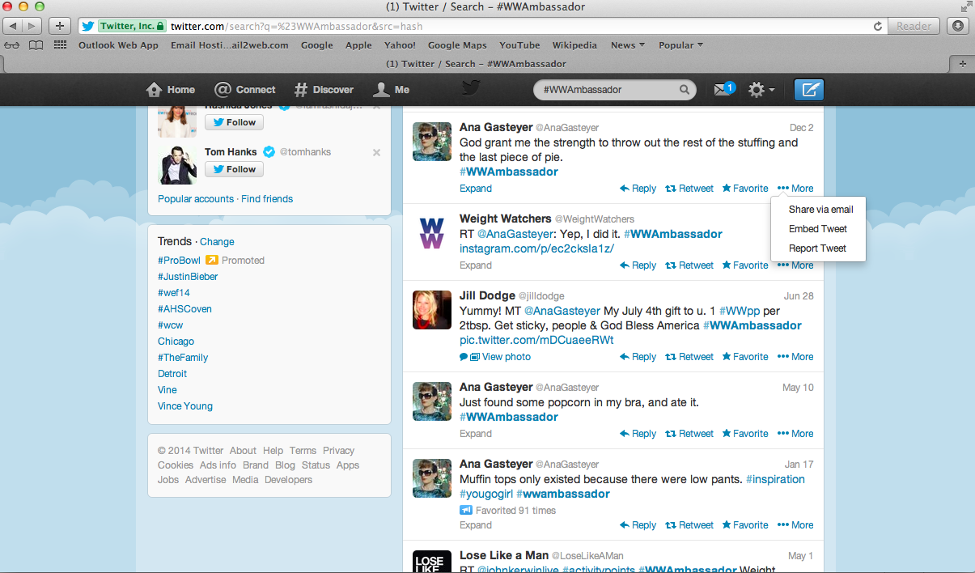
Task: Select the Twitter Search tab in tab bar
Action: point(476,63)
